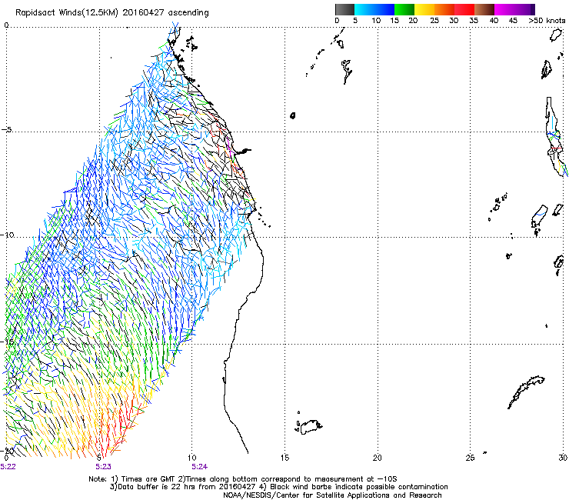Select the '40' legend scale label
This screenshot has height=500, width=569.
pos(494,20)
